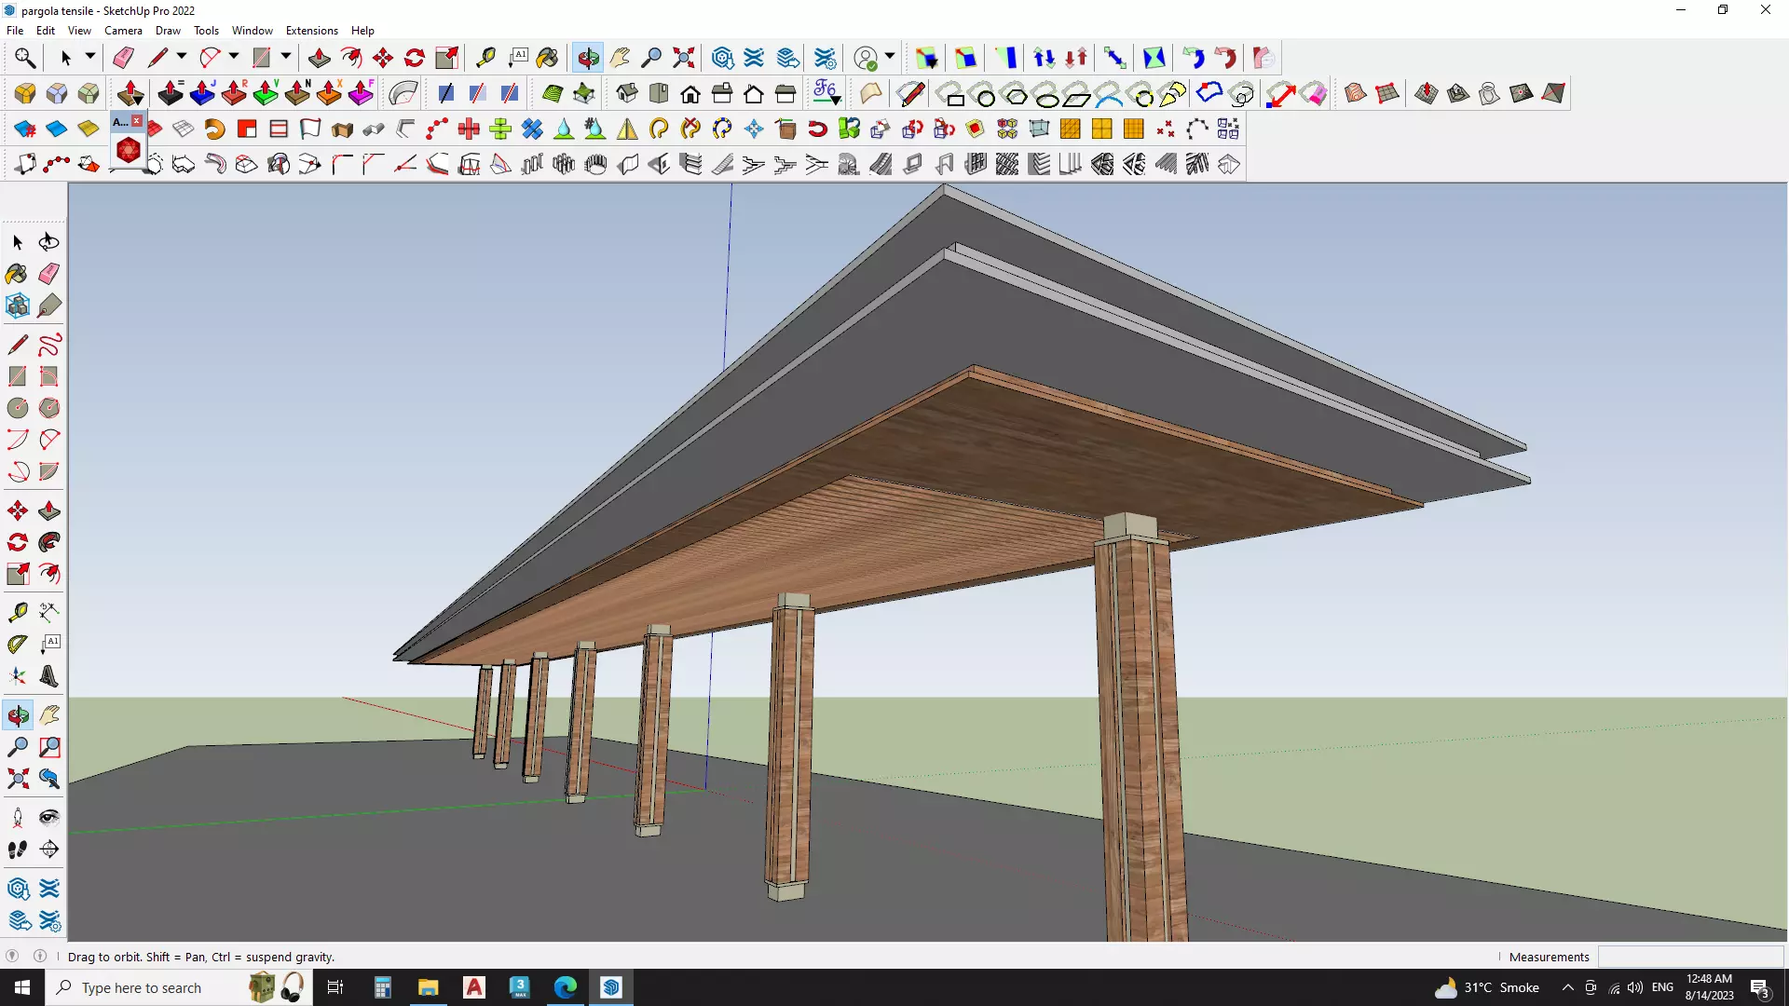1789x1006 pixels.
Task: Click the Offset tool in left toolbar
Action: pos(49,574)
